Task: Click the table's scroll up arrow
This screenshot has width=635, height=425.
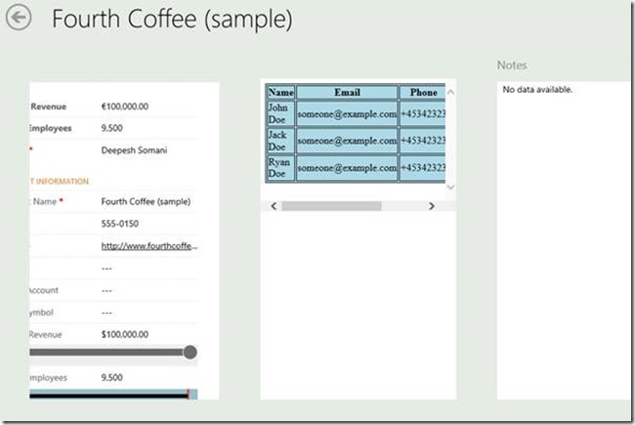Action: 450,93
